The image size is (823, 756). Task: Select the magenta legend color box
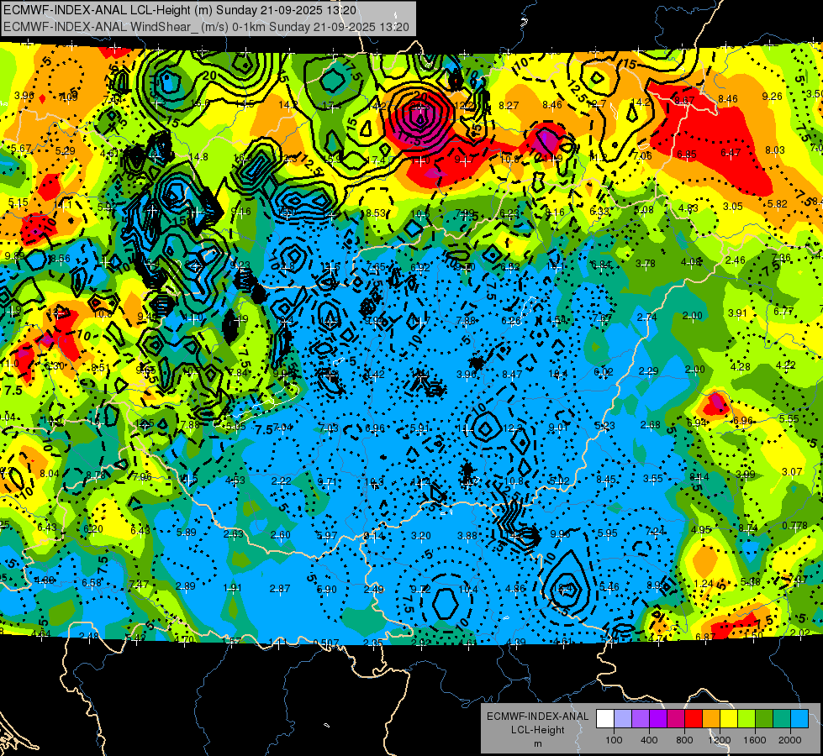(676, 719)
